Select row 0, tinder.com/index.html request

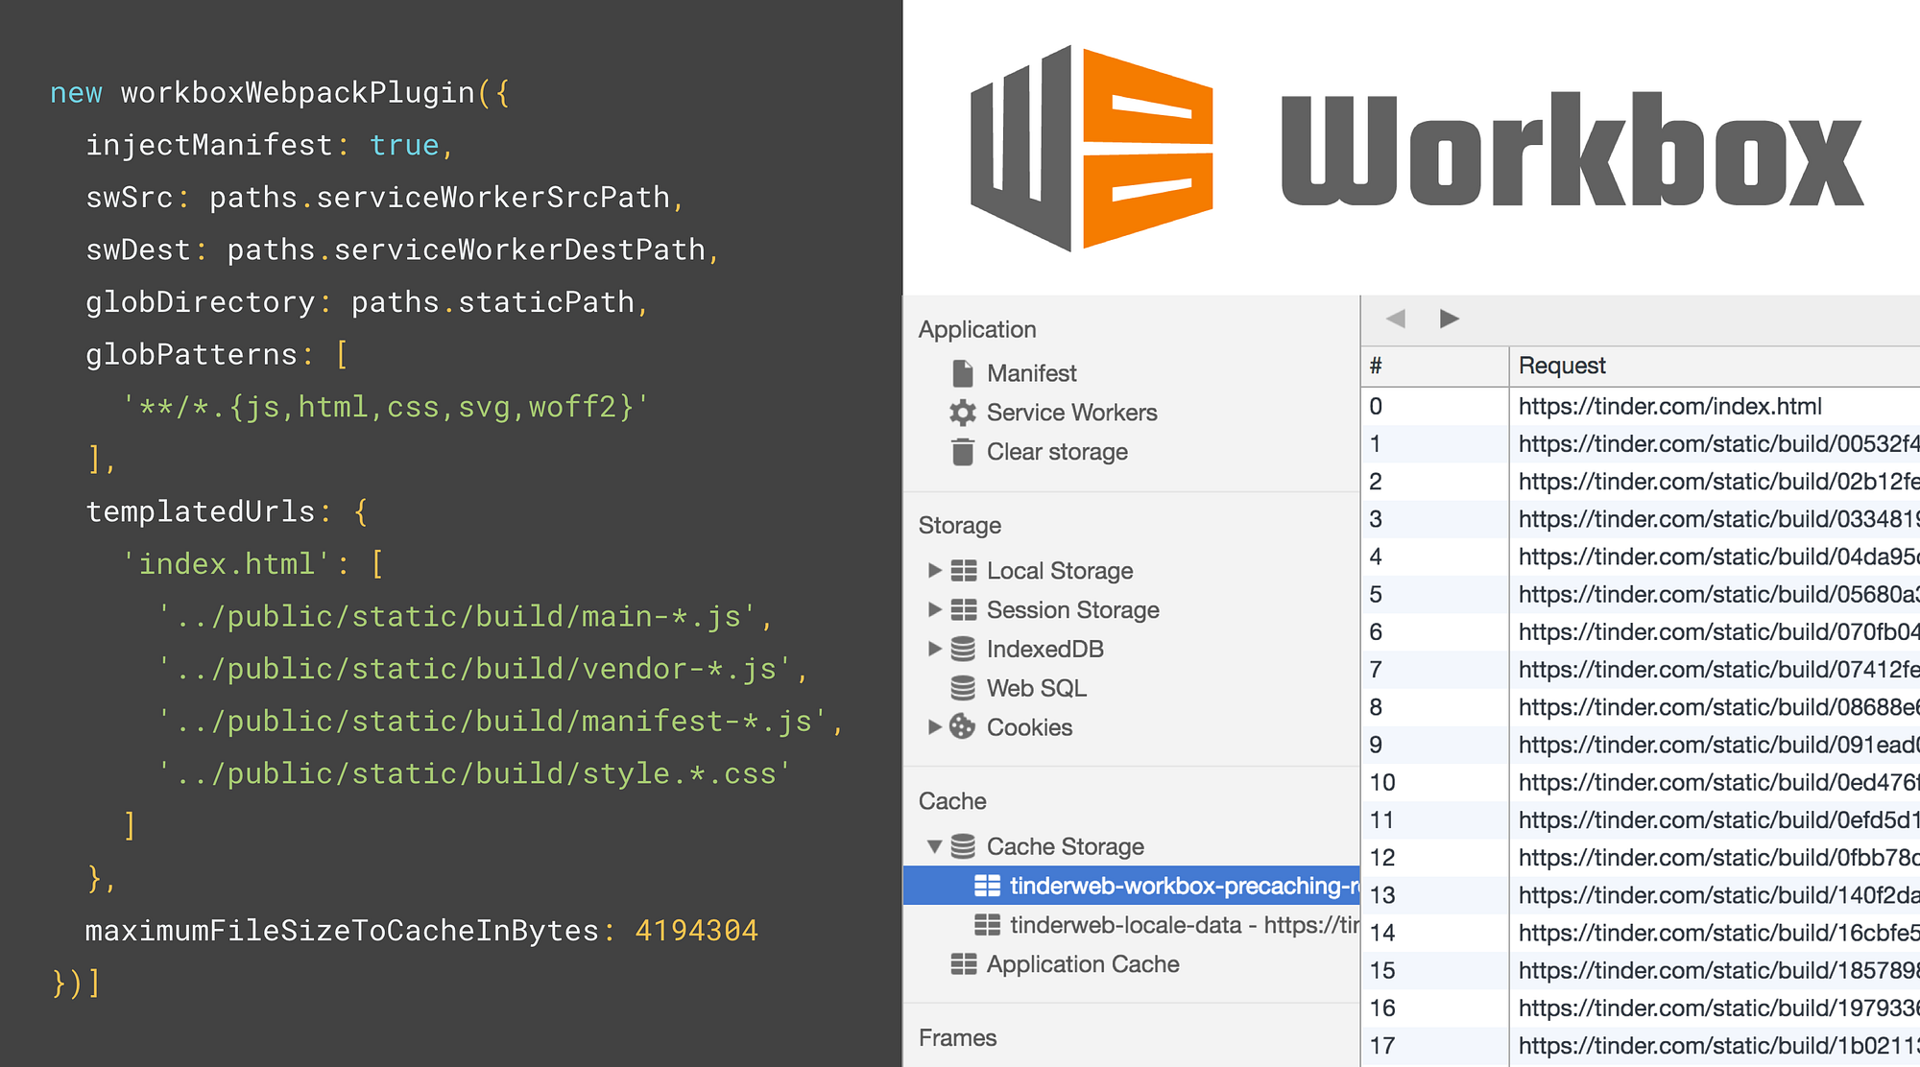[1669, 407]
